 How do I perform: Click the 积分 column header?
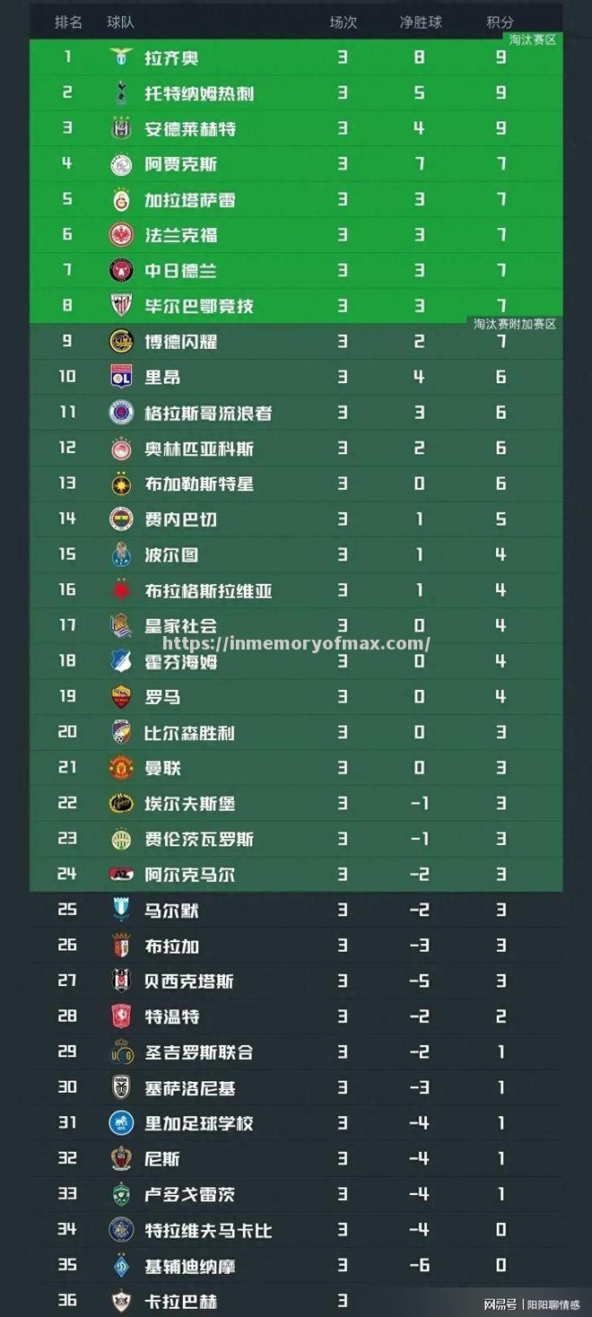[x=500, y=22]
